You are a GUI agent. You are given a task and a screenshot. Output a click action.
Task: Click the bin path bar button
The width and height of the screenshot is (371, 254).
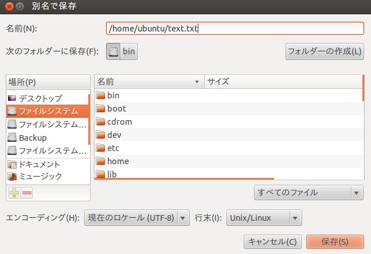coord(128,51)
